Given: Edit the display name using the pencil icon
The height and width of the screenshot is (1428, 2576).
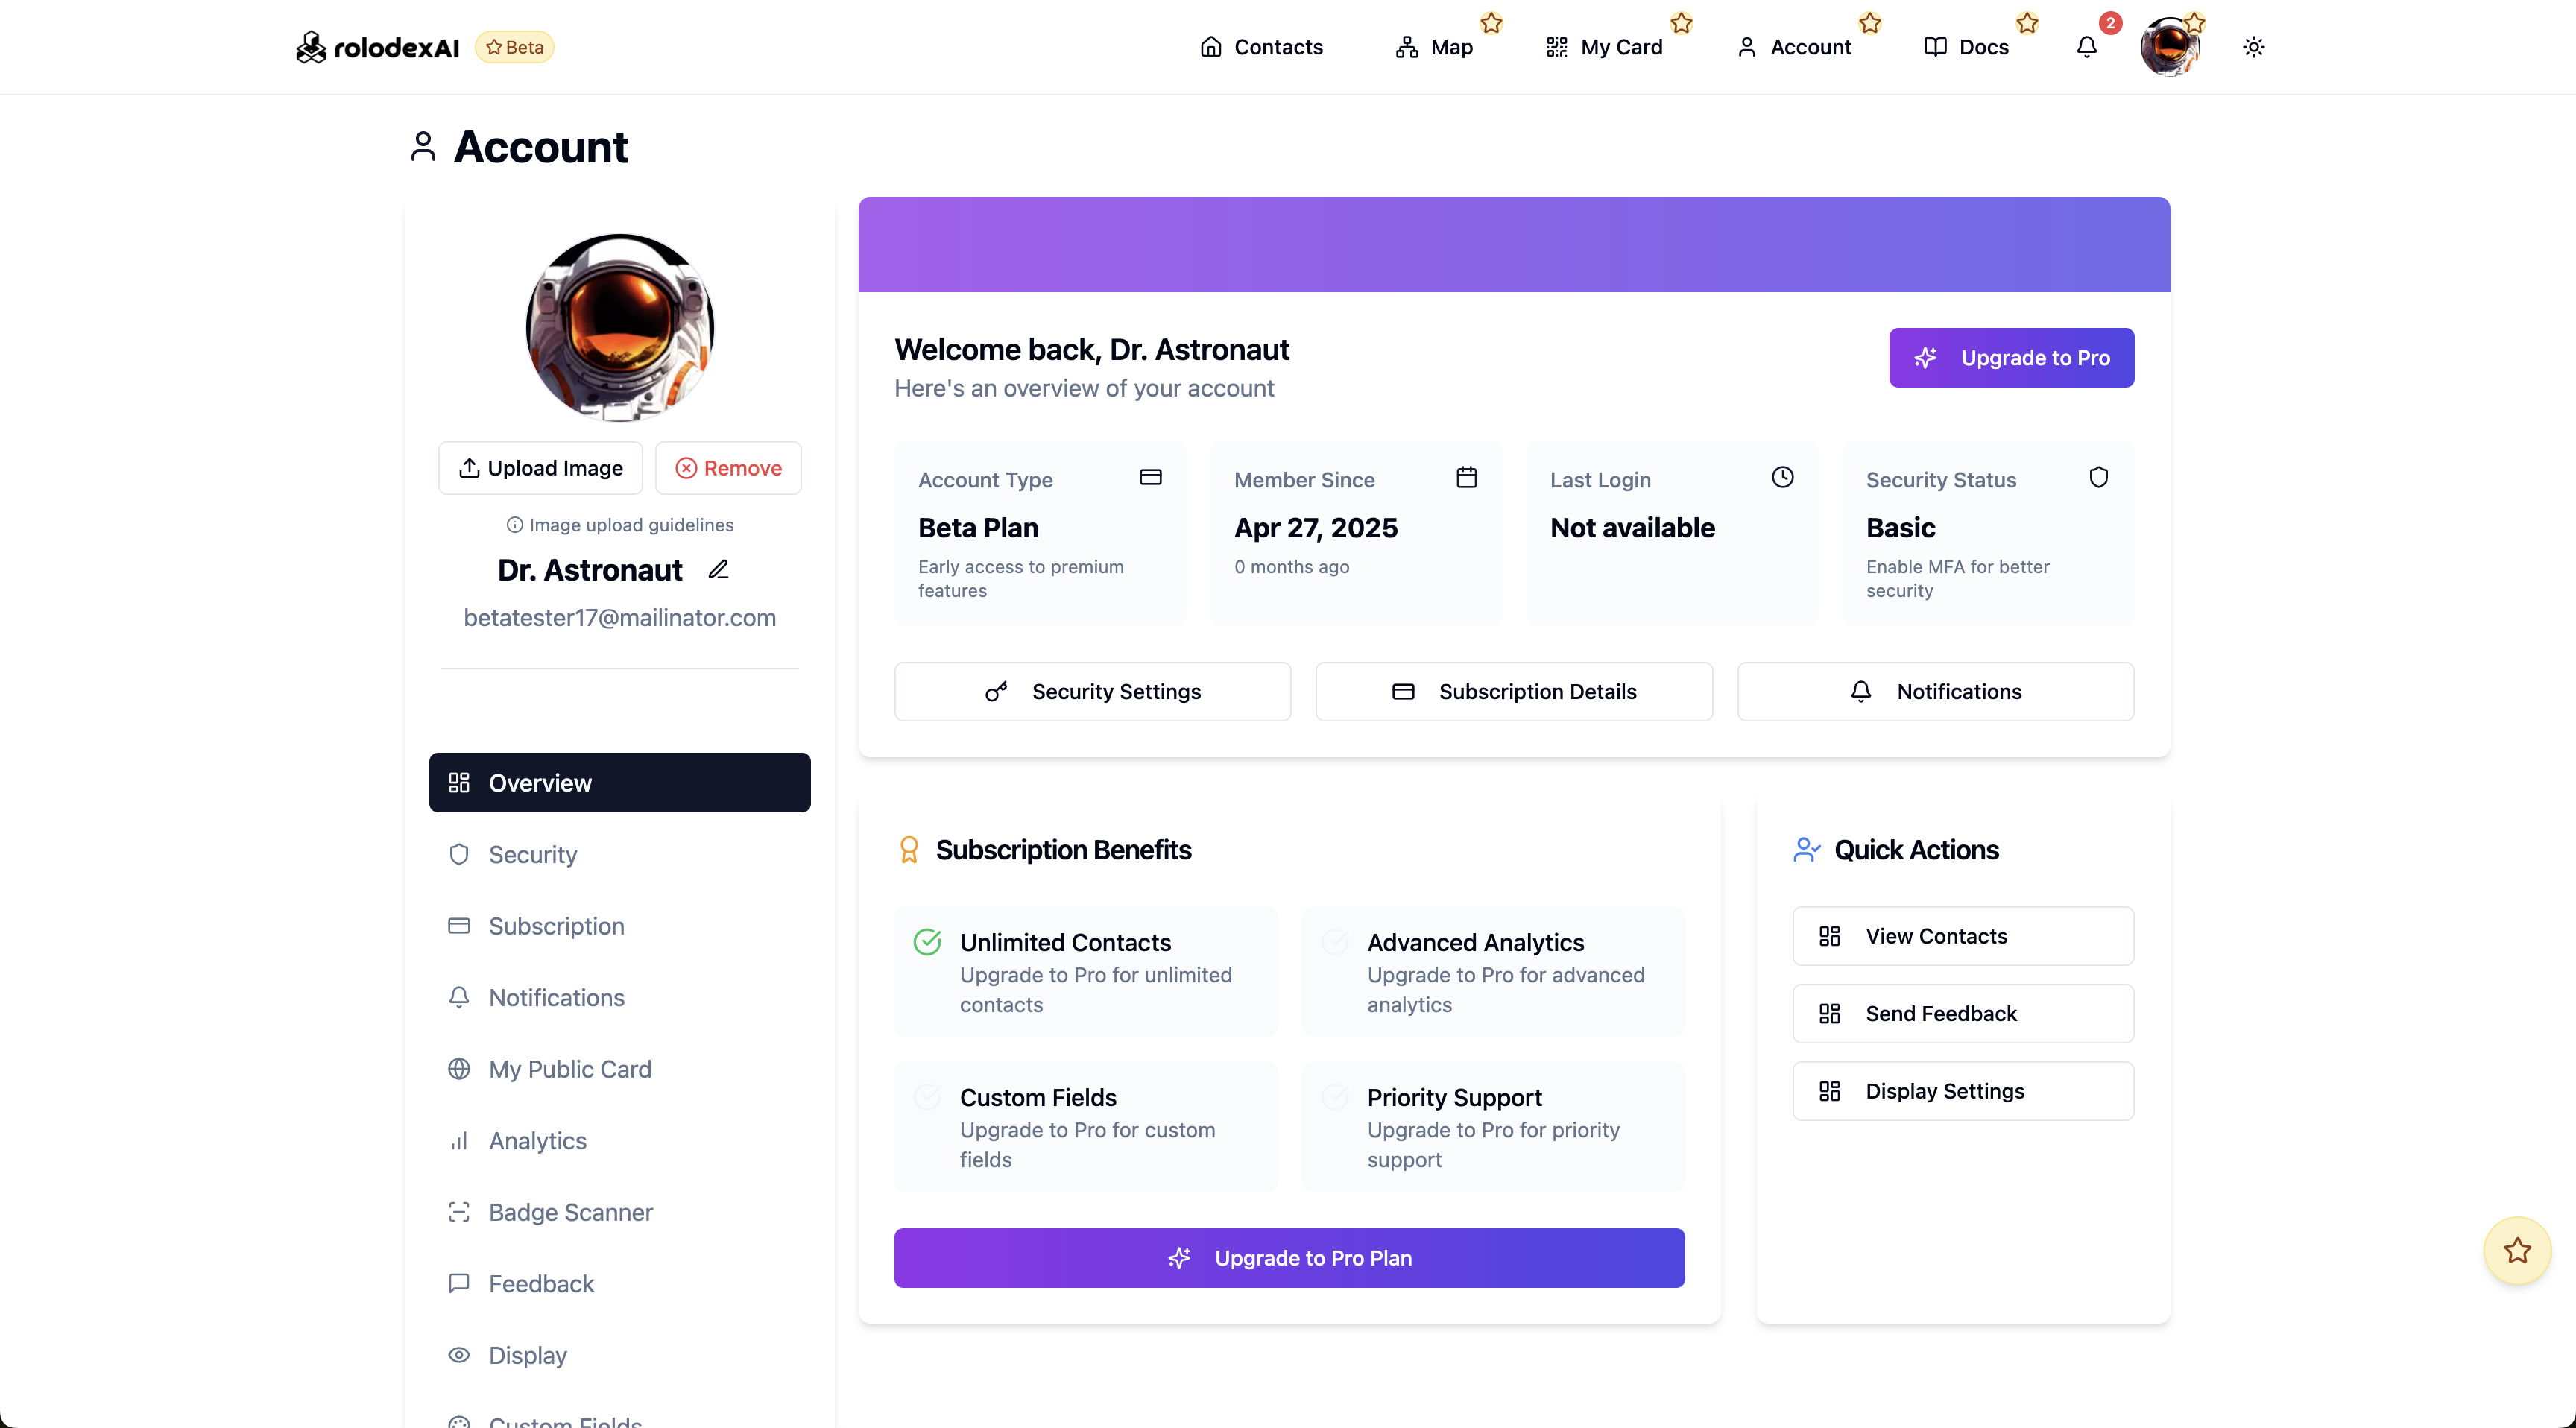Looking at the screenshot, I should (719, 569).
